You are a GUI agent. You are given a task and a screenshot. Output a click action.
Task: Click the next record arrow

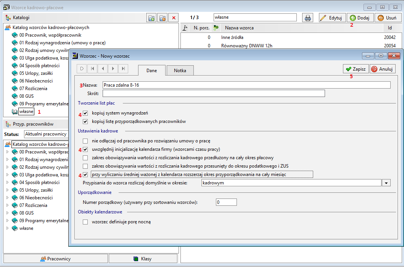113,69
